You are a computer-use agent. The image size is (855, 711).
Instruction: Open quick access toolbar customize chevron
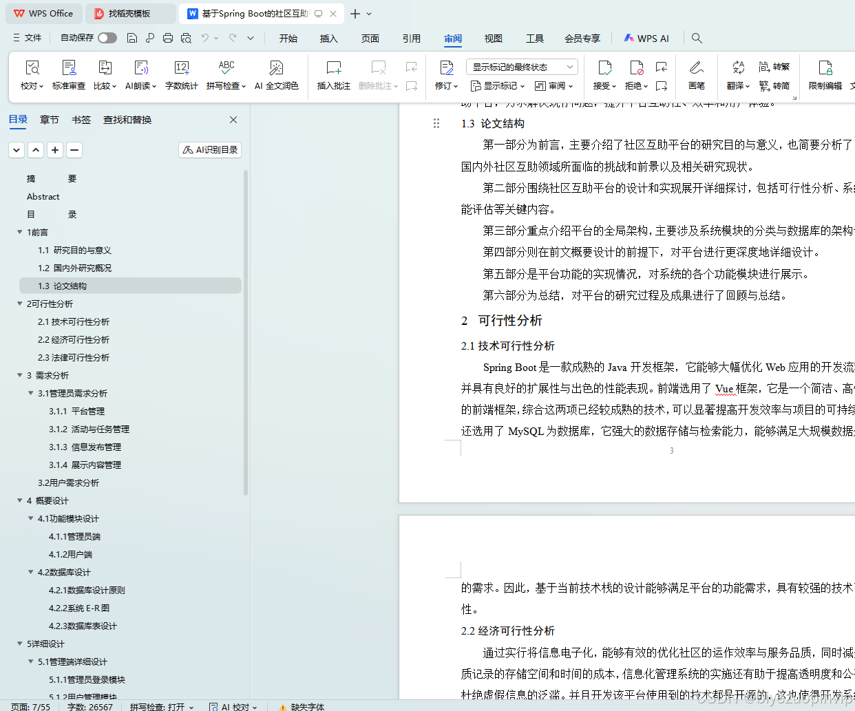[x=251, y=38]
